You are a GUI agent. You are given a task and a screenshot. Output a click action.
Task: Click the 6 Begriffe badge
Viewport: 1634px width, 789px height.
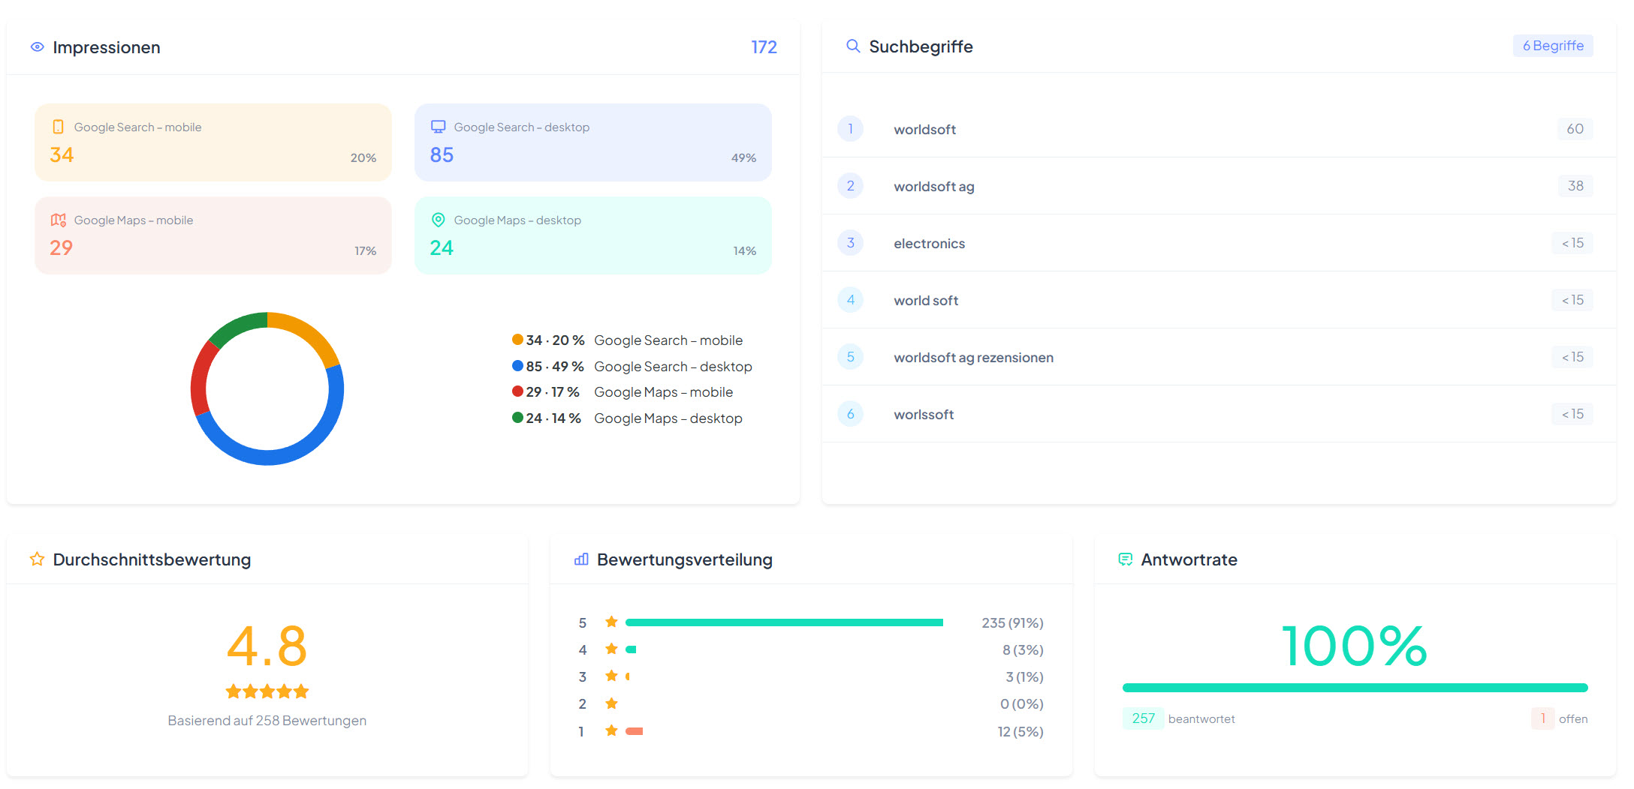(x=1552, y=46)
